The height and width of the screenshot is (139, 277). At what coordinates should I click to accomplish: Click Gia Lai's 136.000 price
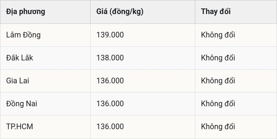coord(110,81)
